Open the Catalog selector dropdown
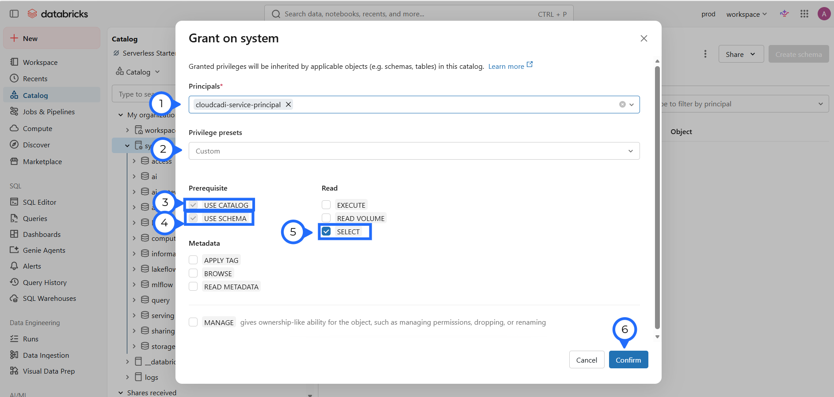The width and height of the screenshot is (834, 397). pyautogui.click(x=138, y=72)
